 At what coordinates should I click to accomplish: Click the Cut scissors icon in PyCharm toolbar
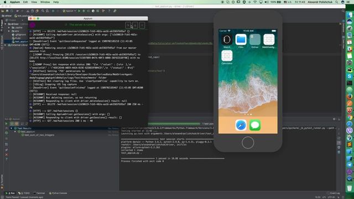pyautogui.click(x=28, y=11)
